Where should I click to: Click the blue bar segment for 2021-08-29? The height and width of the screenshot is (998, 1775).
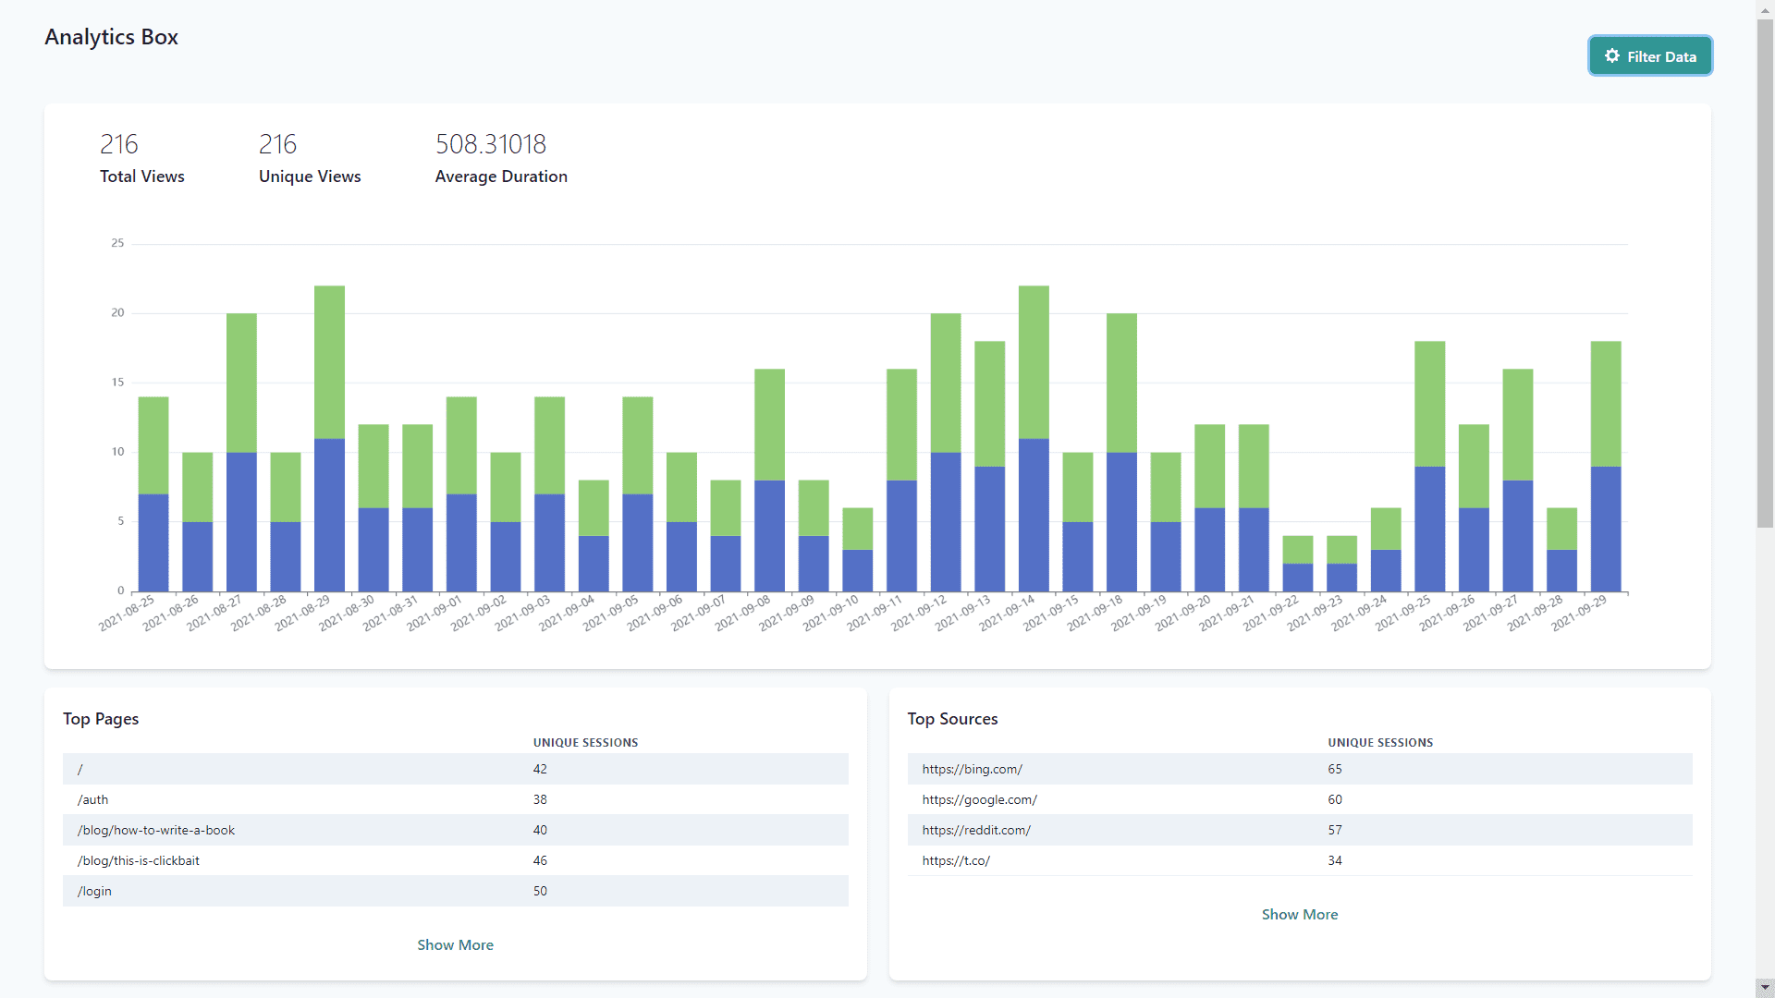click(x=329, y=515)
